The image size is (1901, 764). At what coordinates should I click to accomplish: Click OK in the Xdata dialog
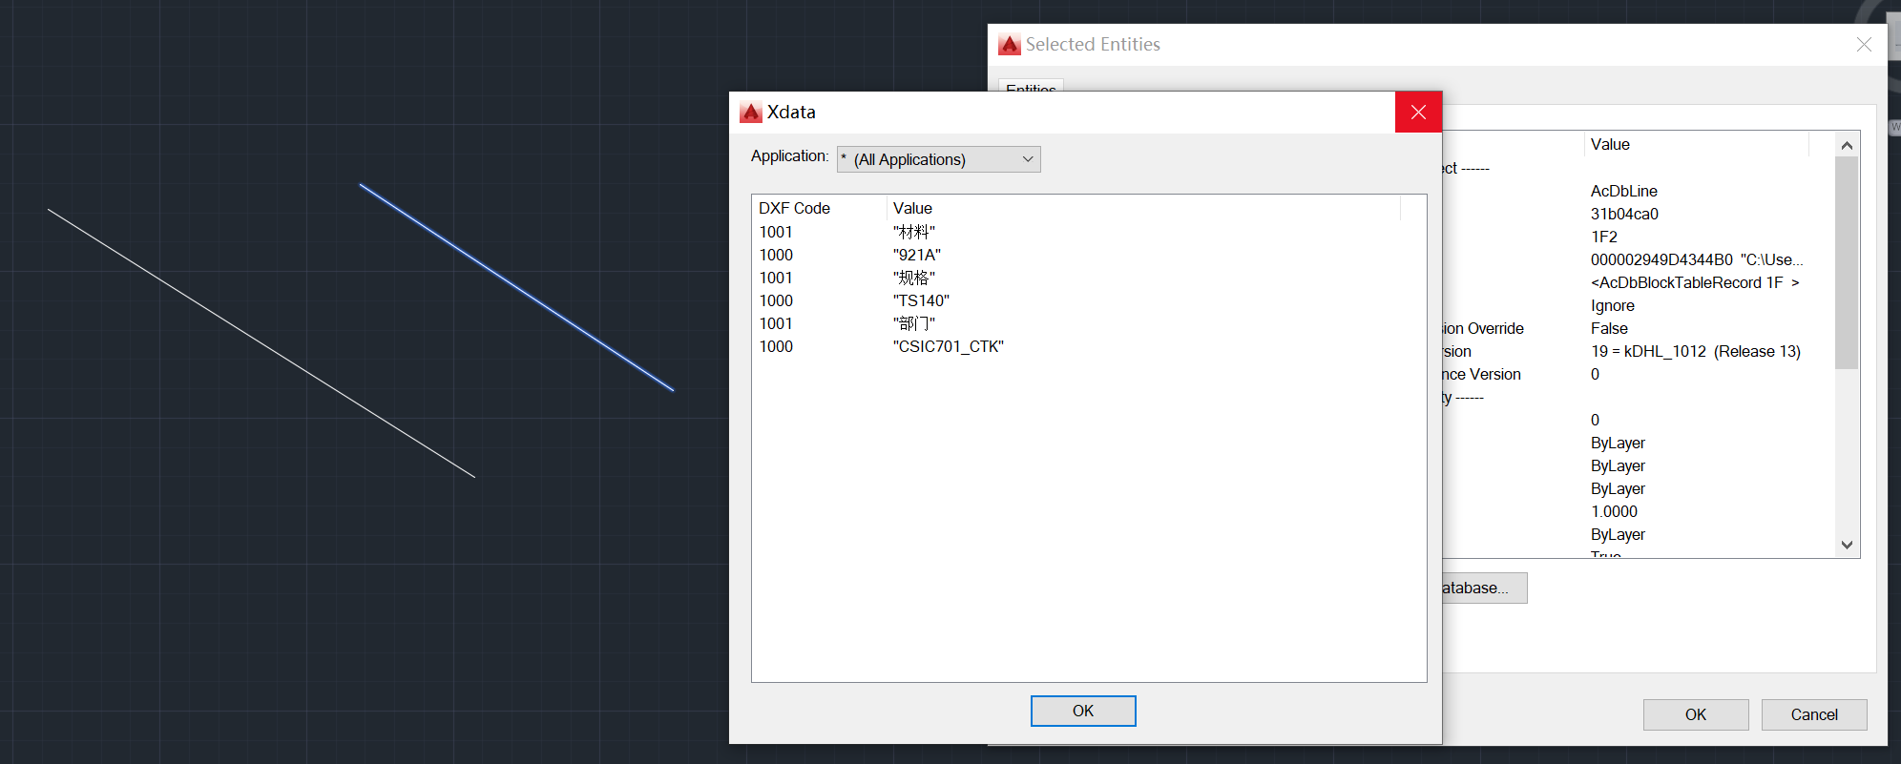[1082, 711]
